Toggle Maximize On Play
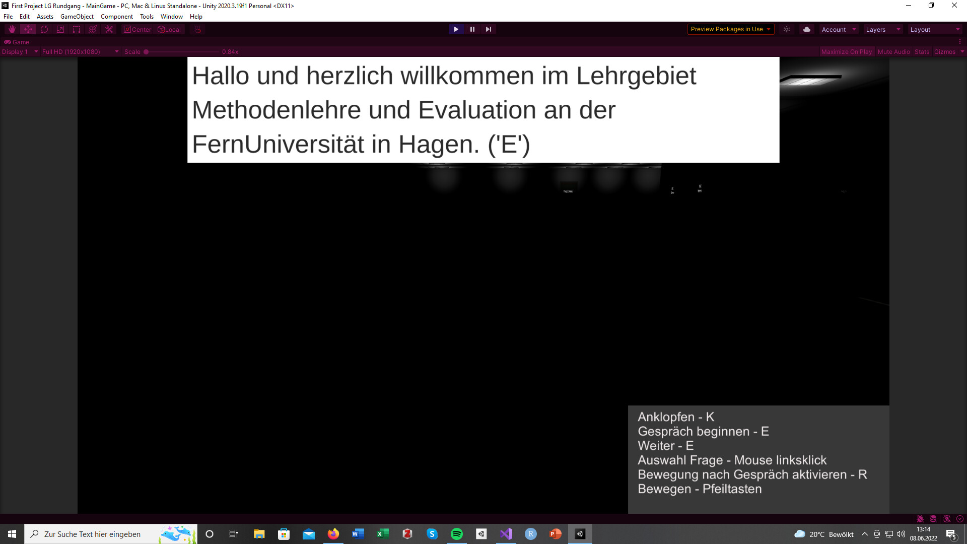The height and width of the screenshot is (544, 967). click(x=846, y=52)
